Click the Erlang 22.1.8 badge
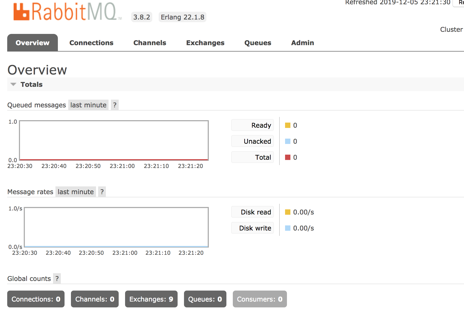Viewport: 464px width, 313px height. pyautogui.click(x=182, y=17)
